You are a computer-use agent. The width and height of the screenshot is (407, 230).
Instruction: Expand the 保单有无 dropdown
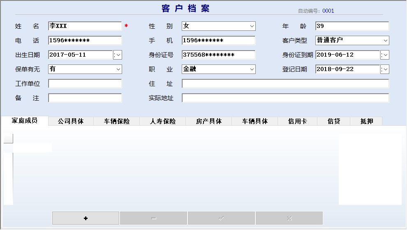tap(118, 69)
